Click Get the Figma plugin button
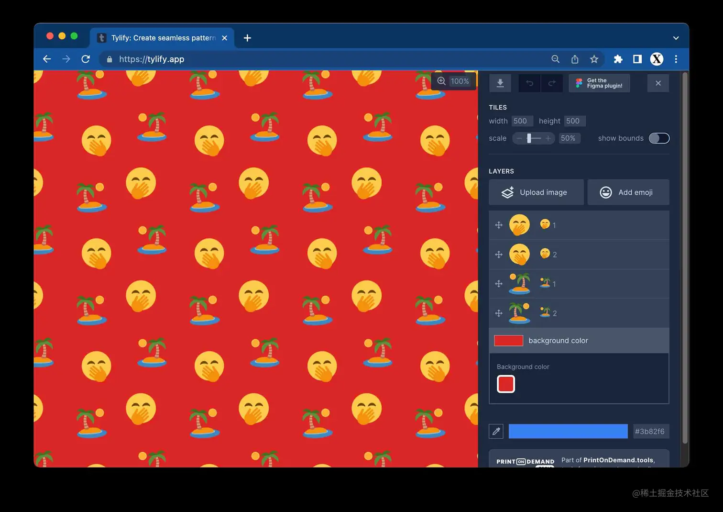Viewport: 723px width, 512px height. (599, 83)
